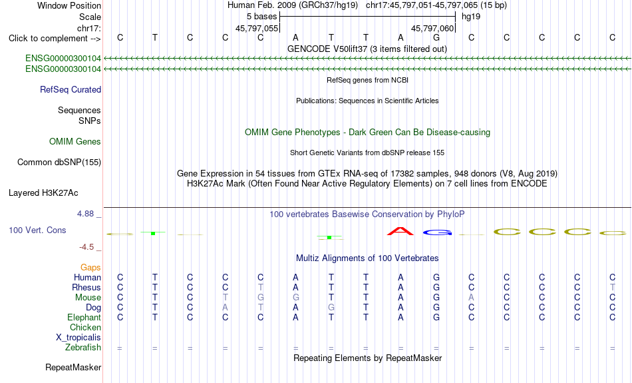
Task: Click the 100 Vert. Cons track label
Action: click(37, 230)
